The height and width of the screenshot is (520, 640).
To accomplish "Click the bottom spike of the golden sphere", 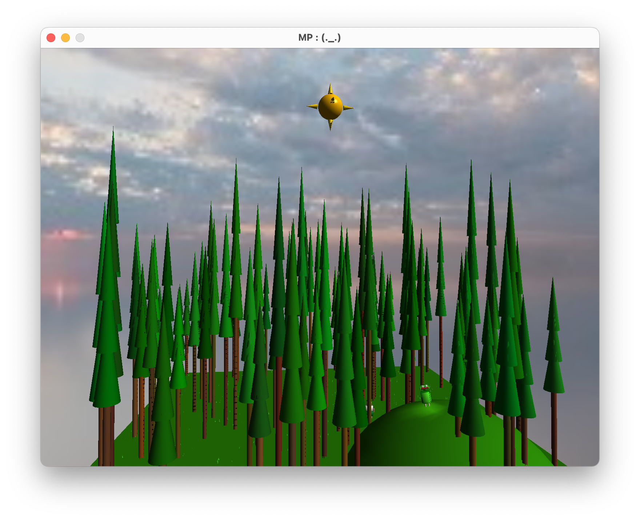I will click(330, 125).
